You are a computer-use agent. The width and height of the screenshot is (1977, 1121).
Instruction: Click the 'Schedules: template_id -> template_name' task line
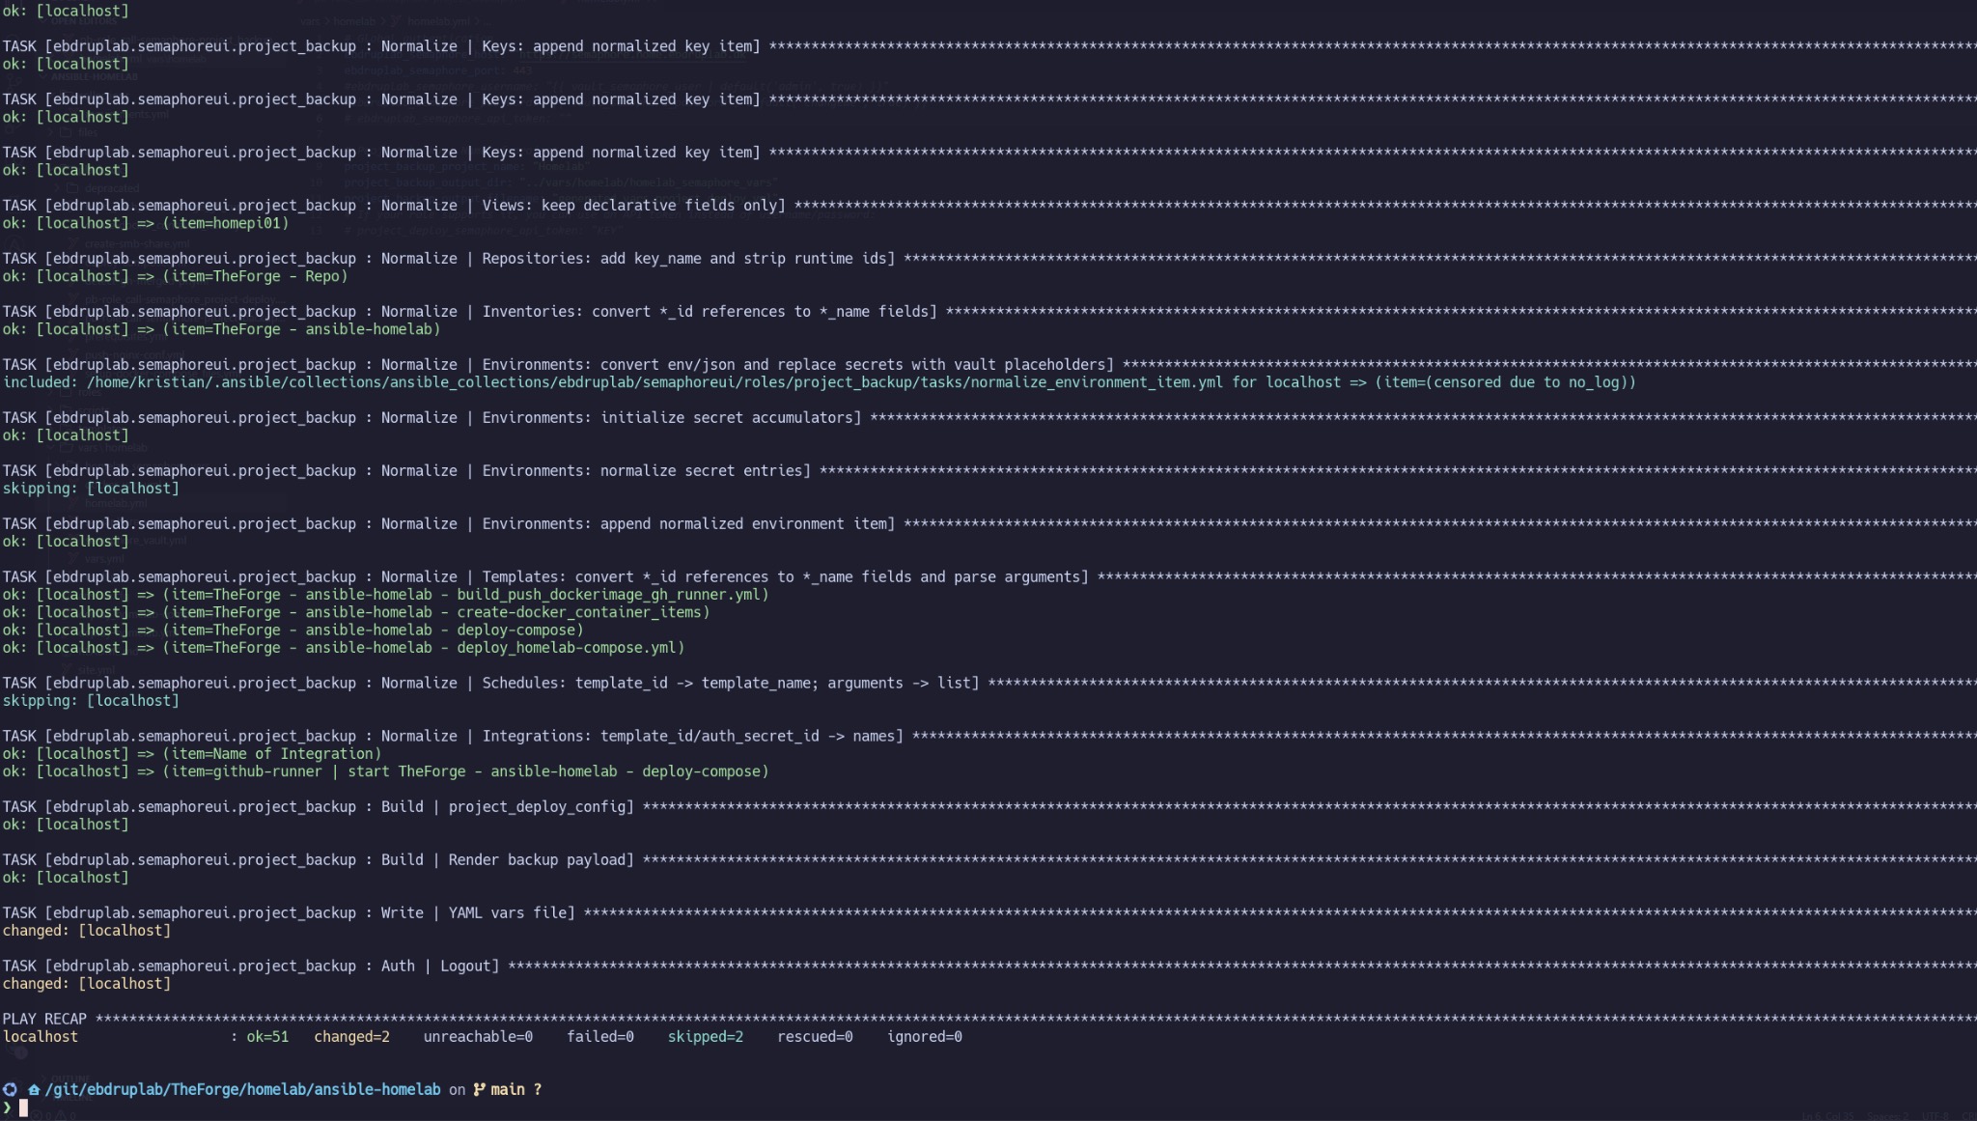pyautogui.click(x=988, y=683)
